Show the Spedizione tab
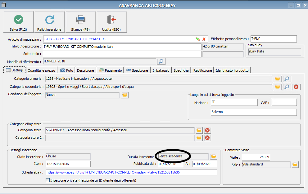Viewport: 308px width, 194px height. click(137, 70)
